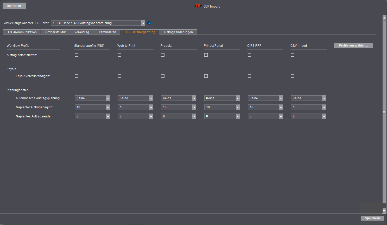Open the Ordnerstruktur tab

click(55, 32)
